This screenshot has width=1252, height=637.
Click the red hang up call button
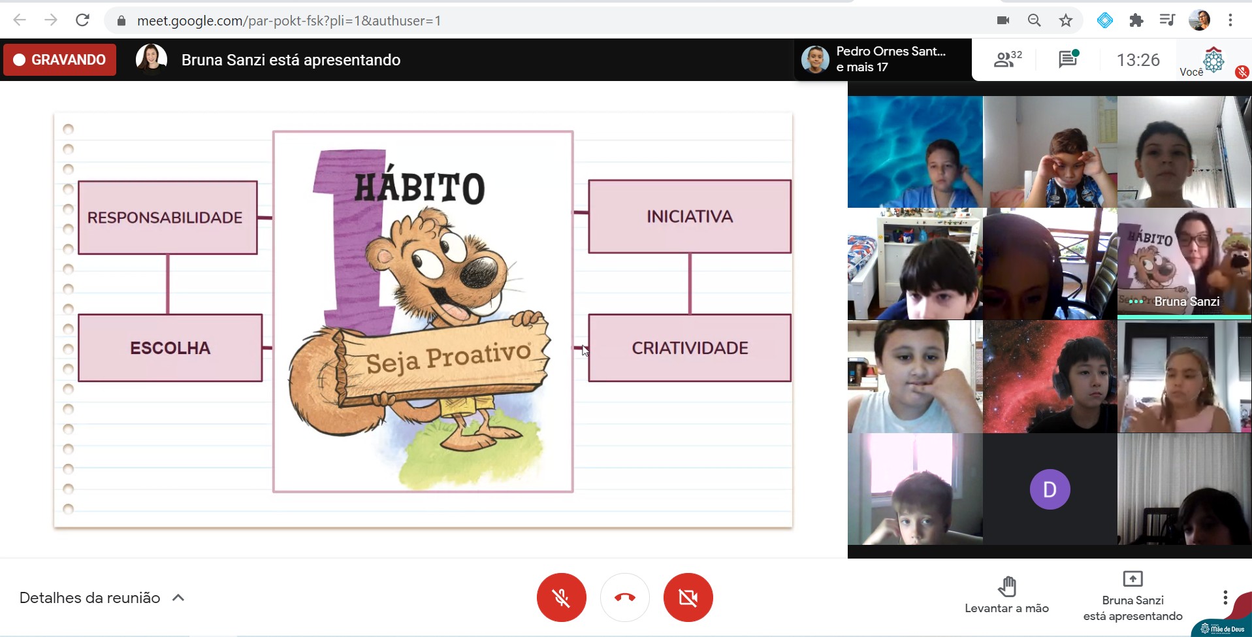pyautogui.click(x=625, y=597)
